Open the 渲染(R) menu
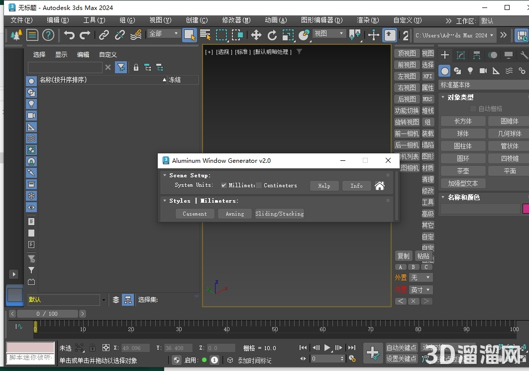529x371 pixels. tap(368, 20)
